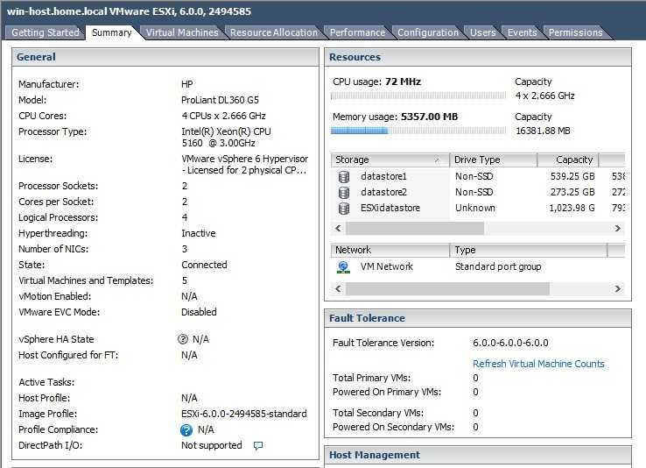Click the storage list left scroll arrow

(338, 229)
